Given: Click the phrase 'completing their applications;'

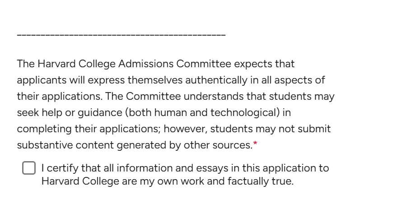Looking at the screenshot, I should (89, 129).
